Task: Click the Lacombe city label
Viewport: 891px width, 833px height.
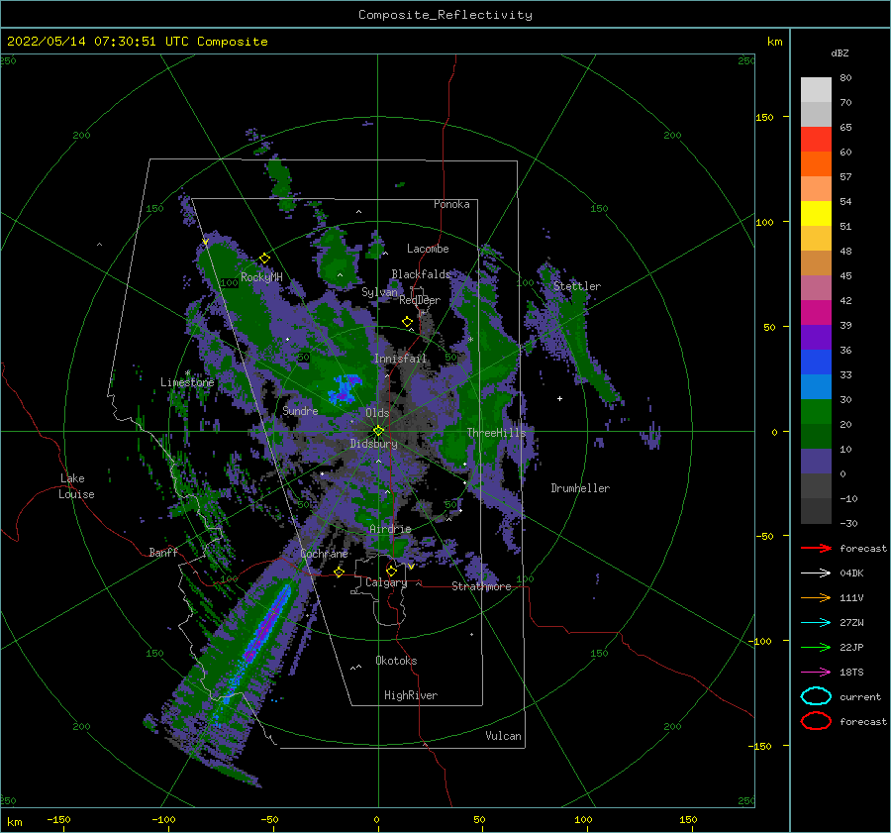Action: 428,249
